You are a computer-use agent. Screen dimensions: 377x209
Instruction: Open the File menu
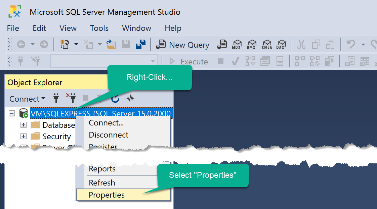point(13,28)
